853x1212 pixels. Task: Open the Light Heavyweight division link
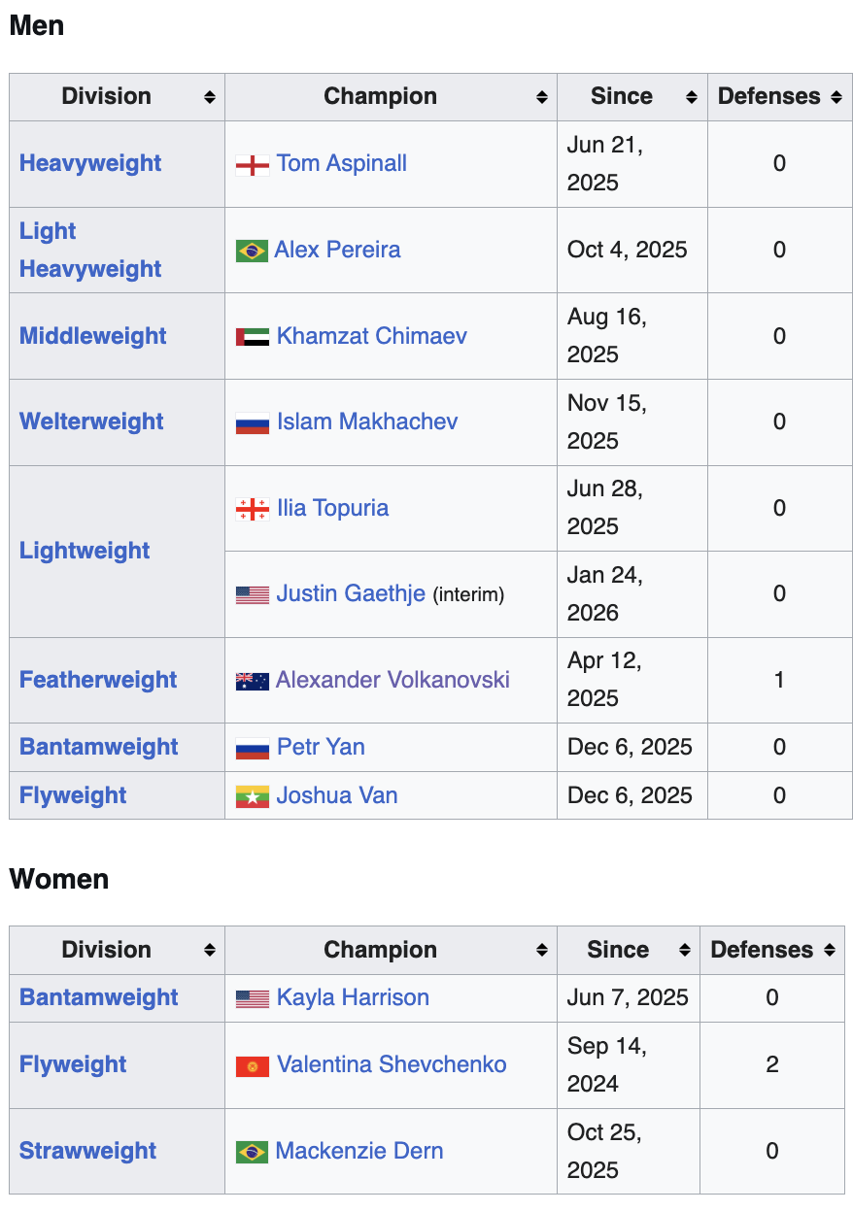(x=90, y=250)
